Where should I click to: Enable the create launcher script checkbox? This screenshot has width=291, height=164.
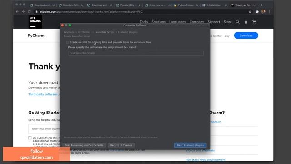point(68,42)
